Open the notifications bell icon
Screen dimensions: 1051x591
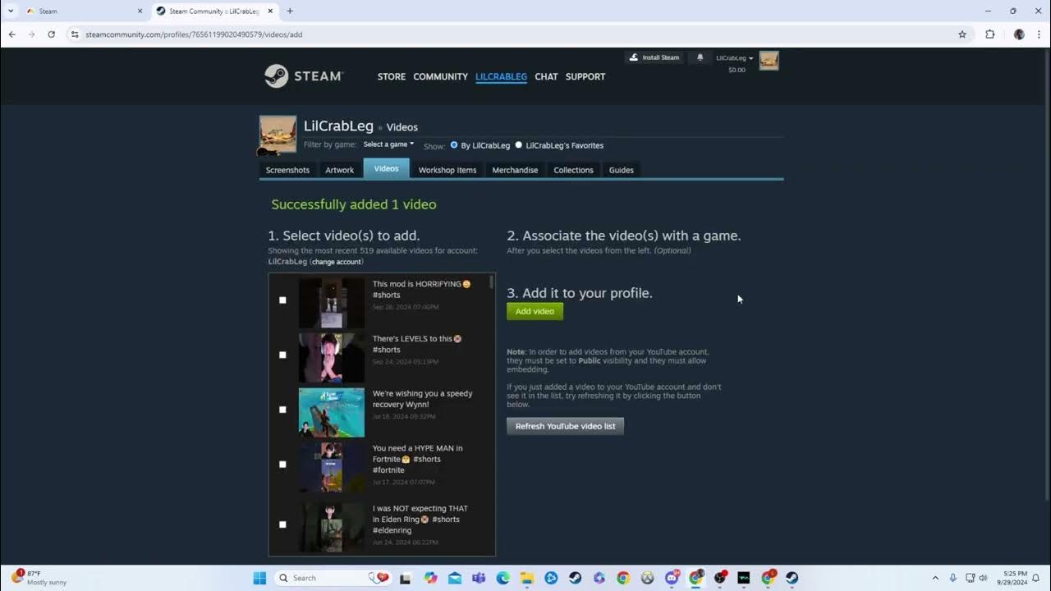click(700, 57)
